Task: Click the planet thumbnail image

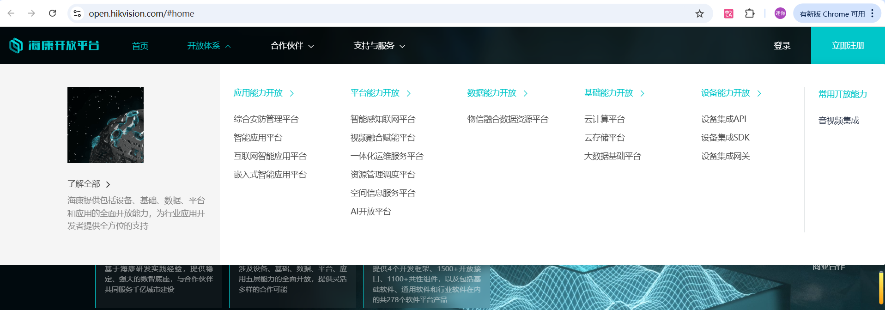Action: (x=105, y=125)
